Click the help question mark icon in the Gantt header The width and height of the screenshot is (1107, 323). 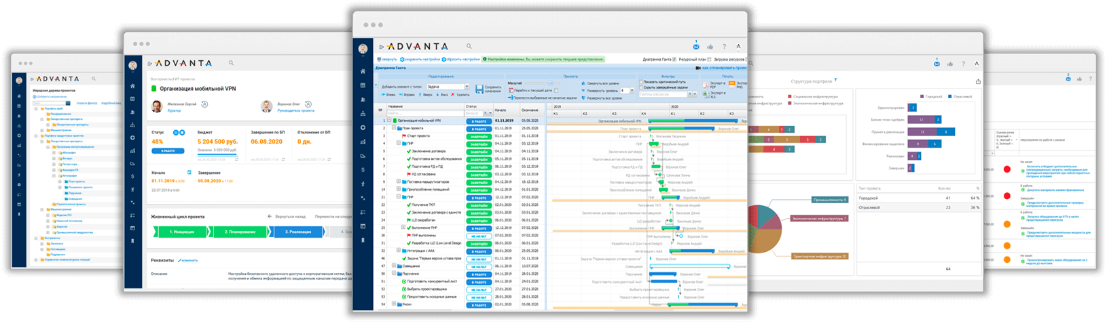tap(724, 47)
